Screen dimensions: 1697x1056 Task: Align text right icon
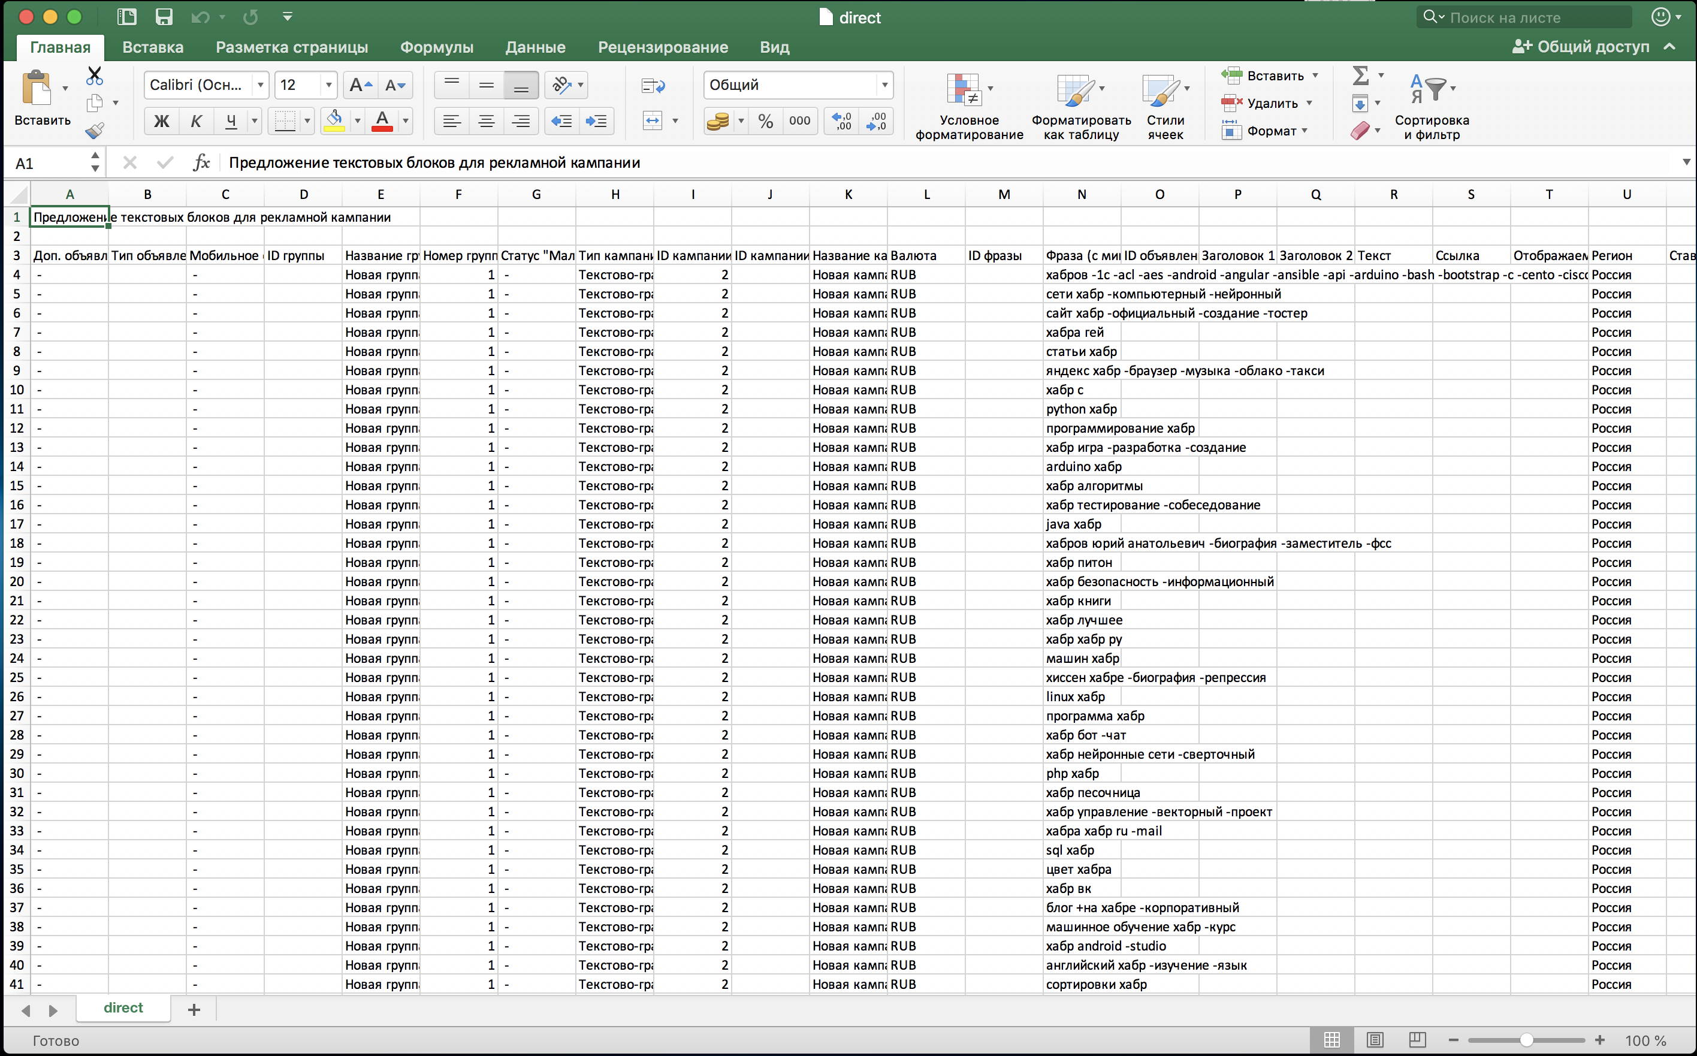pos(520,121)
